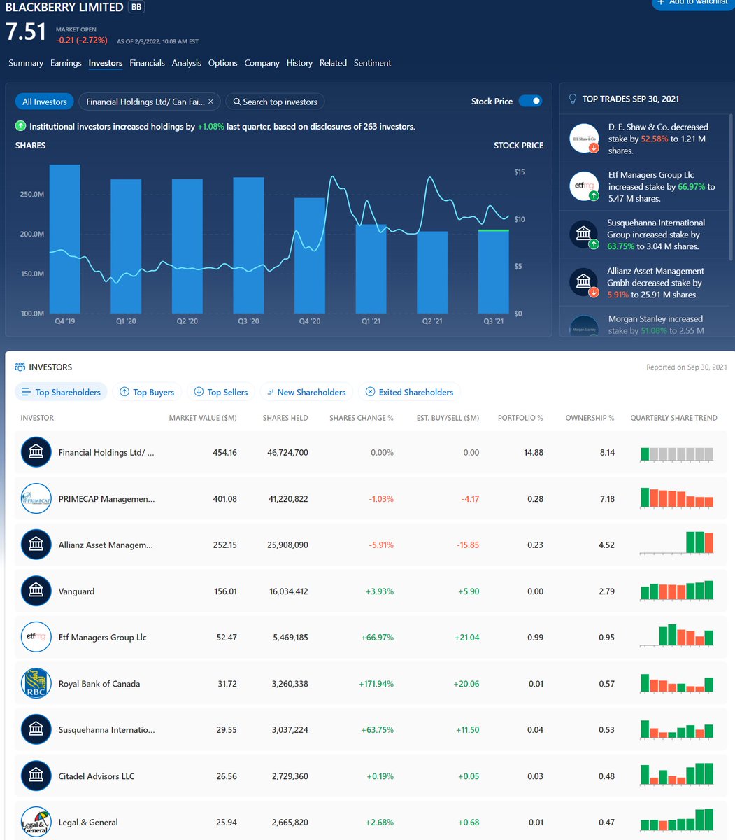This screenshot has height=840, width=735.
Task: Open the Sentiment tab
Action: (372, 63)
